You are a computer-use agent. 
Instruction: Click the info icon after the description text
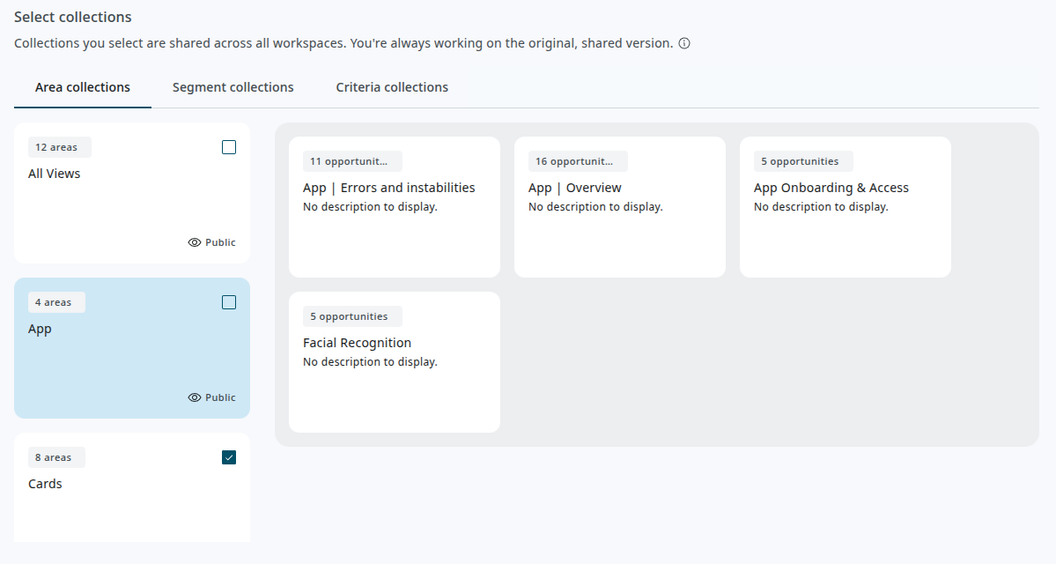click(x=684, y=43)
